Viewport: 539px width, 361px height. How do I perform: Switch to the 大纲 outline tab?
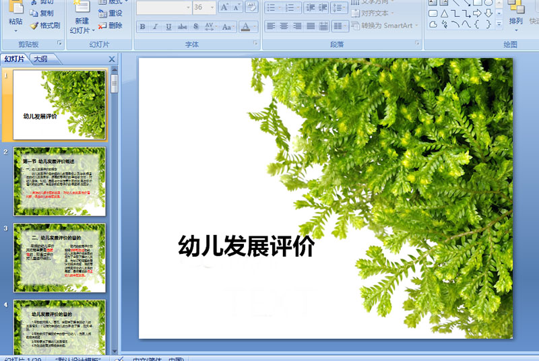coord(42,59)
